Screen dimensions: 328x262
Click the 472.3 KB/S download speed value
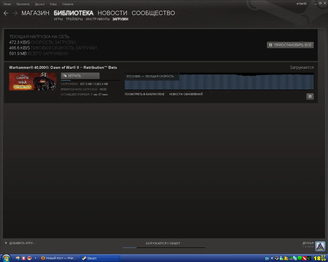point(19,42)
